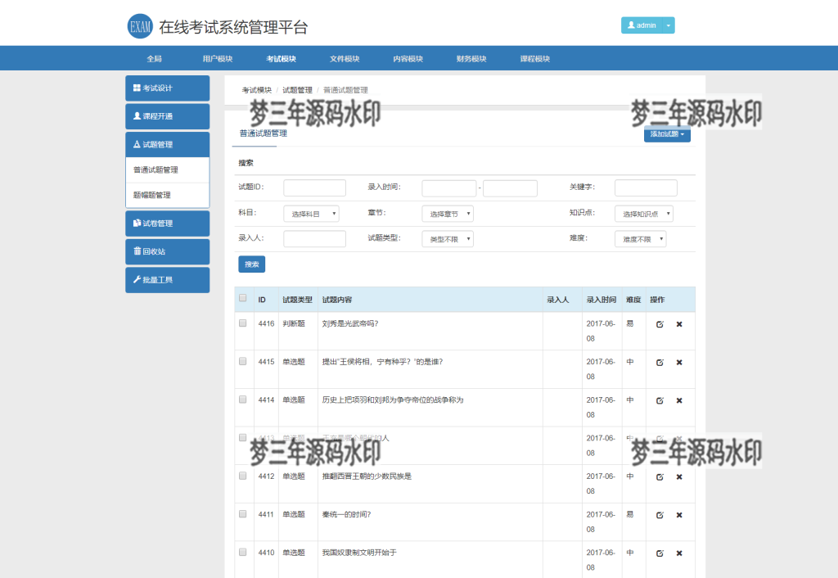Expand the admin dropdown caret

pyautogui.click(x=668, y=25)
